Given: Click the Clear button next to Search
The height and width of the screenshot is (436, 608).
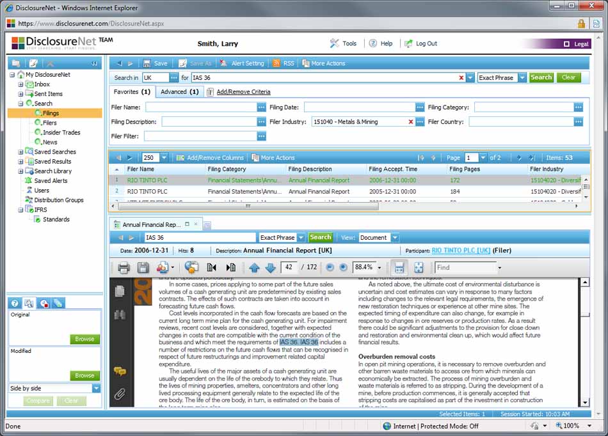Looking at the screenshot, I should pos(568,77).
